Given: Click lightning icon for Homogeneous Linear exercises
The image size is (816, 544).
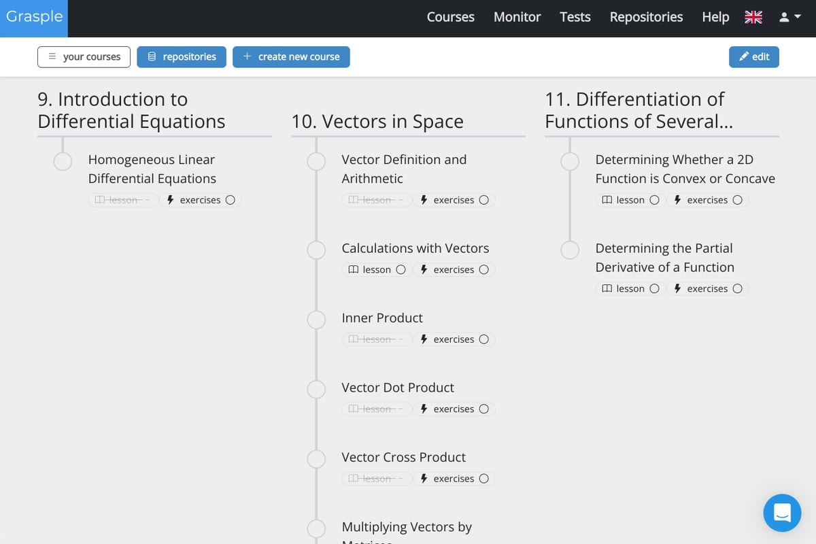Looking at the screenshot, I should tap(170, 200).
